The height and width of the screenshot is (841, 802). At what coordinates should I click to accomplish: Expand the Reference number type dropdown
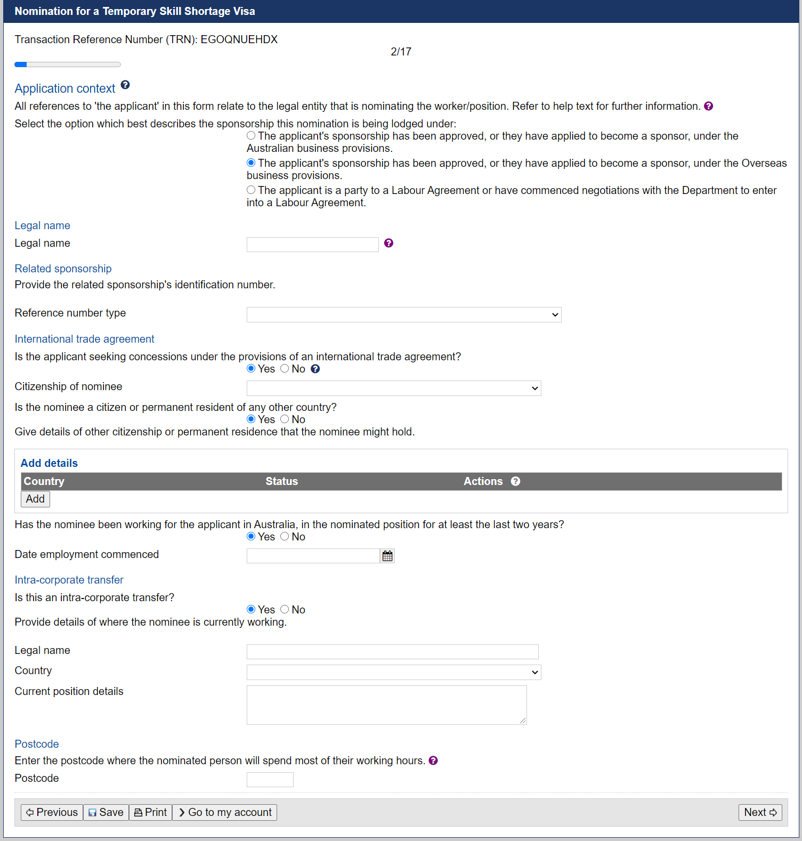(404, 314)
